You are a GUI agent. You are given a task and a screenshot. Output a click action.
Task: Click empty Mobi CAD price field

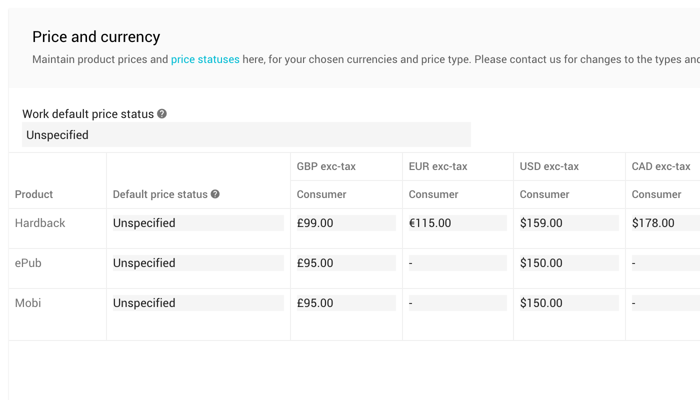click(x=665, y=303)
